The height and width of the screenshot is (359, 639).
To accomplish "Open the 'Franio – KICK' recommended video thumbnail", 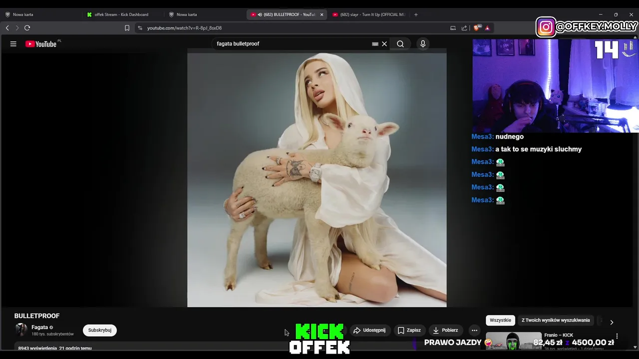I will (x=513, y=341).
